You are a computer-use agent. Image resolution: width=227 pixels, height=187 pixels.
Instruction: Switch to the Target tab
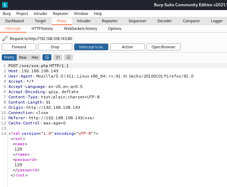(x=40, y=21)
